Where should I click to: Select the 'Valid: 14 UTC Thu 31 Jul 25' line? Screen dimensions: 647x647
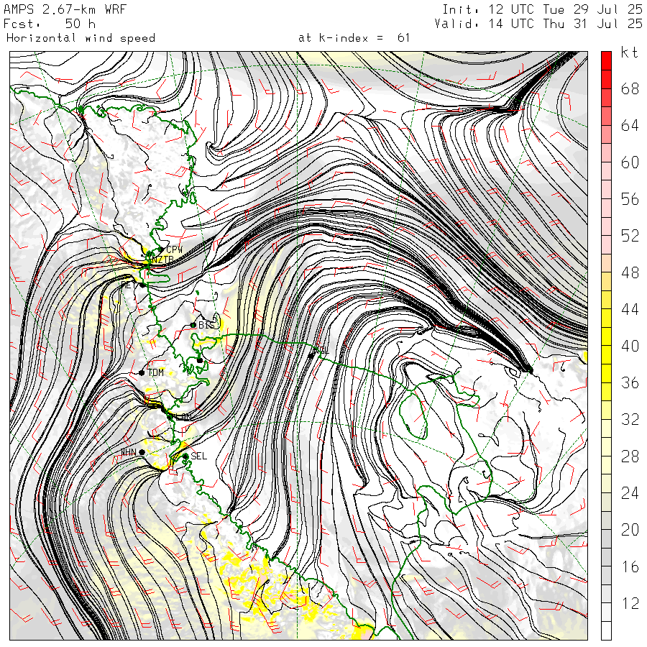538,24
